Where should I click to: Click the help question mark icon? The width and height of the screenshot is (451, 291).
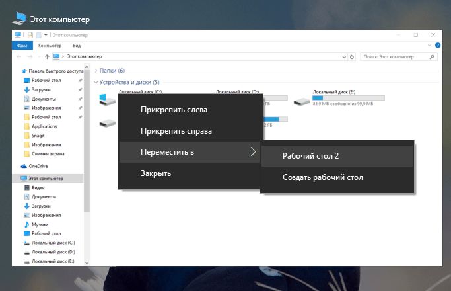pyautogui.click(x=436, y=45)
